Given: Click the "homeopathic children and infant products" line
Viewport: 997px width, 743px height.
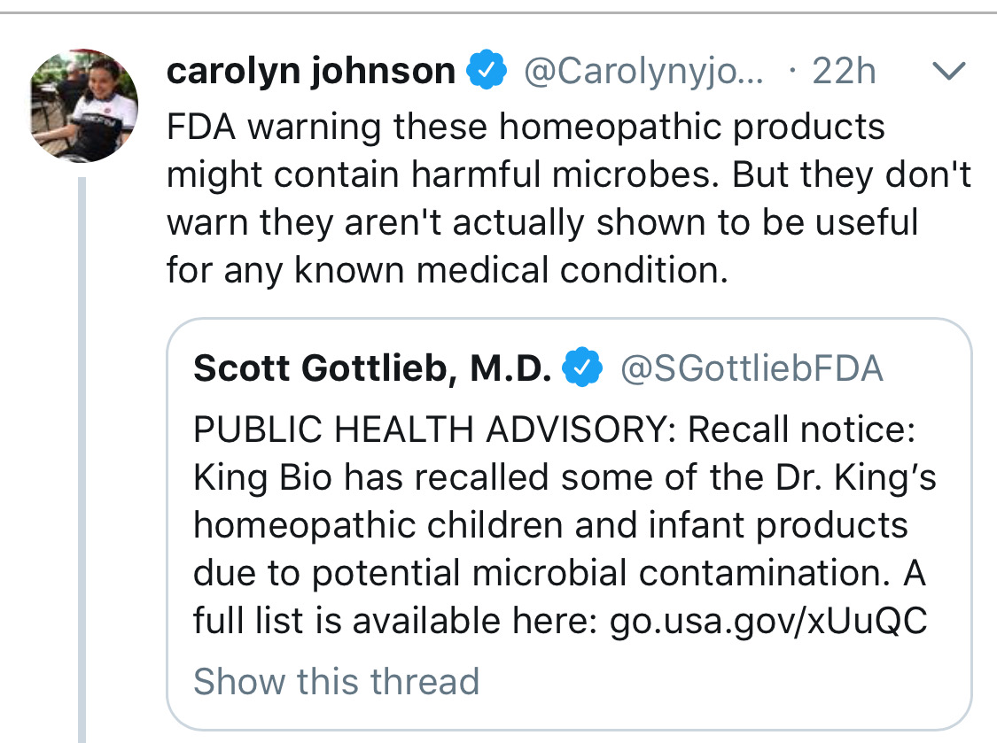Looking at the screenshot, I should [550, 526].
